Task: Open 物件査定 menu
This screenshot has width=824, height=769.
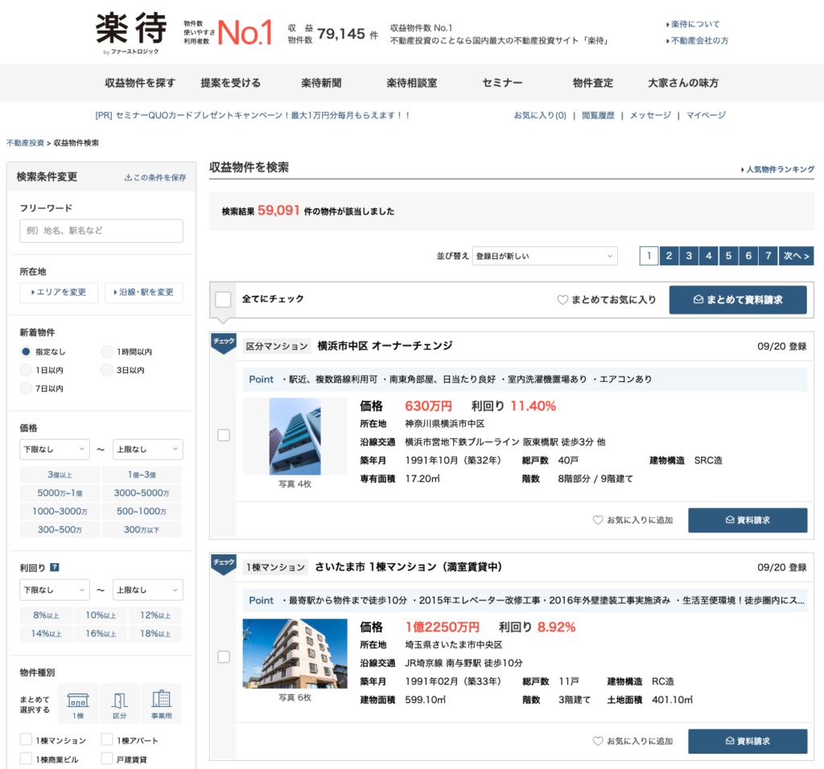Action: 593,83
